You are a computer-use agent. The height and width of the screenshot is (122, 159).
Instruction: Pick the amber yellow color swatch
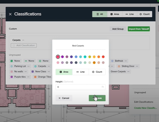94,57
